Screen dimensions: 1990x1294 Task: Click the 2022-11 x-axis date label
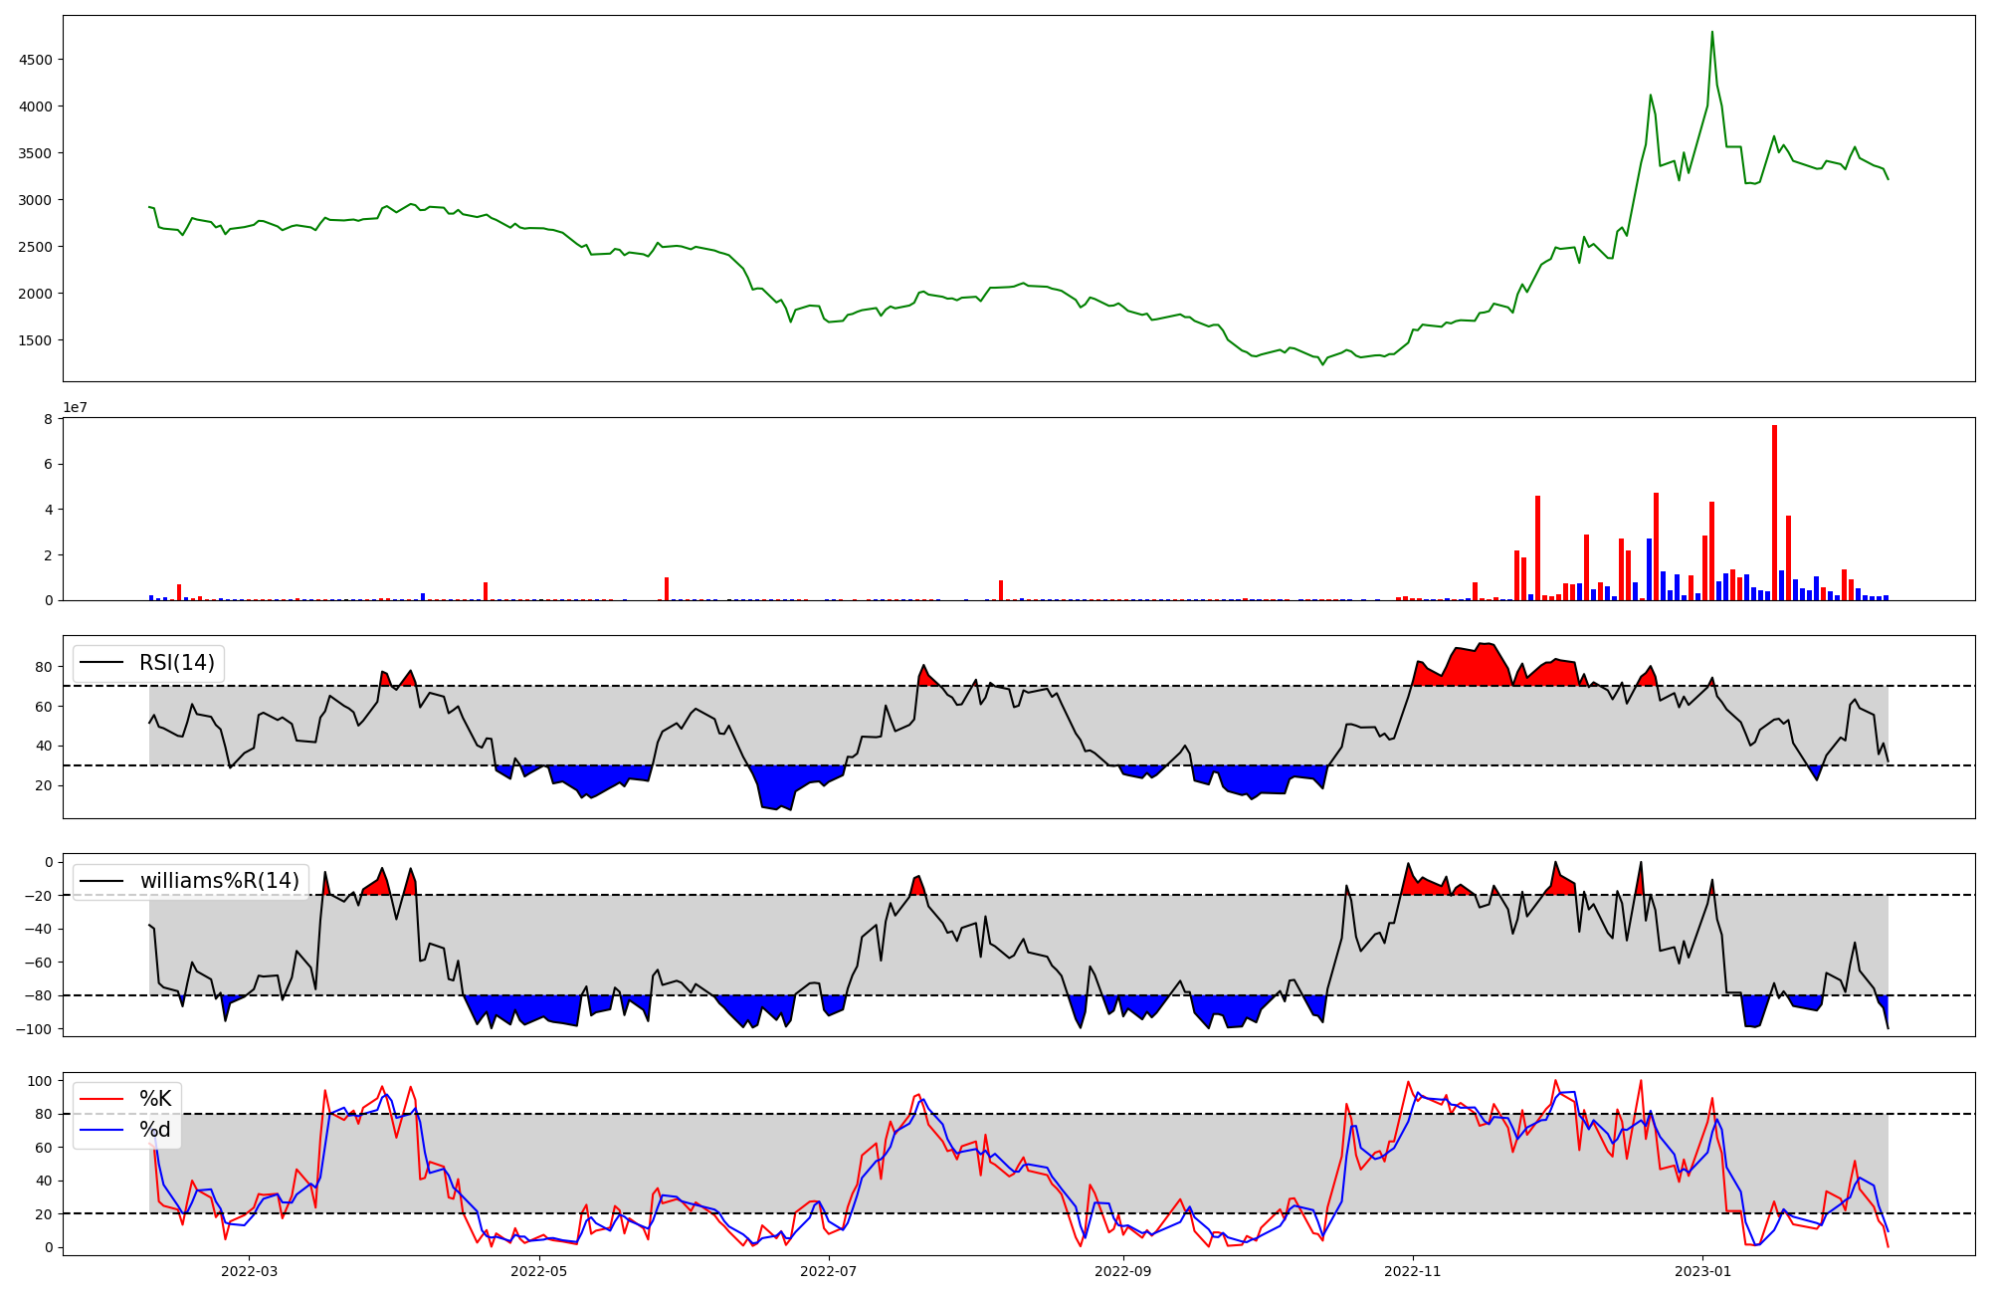click(1412, 1271)
